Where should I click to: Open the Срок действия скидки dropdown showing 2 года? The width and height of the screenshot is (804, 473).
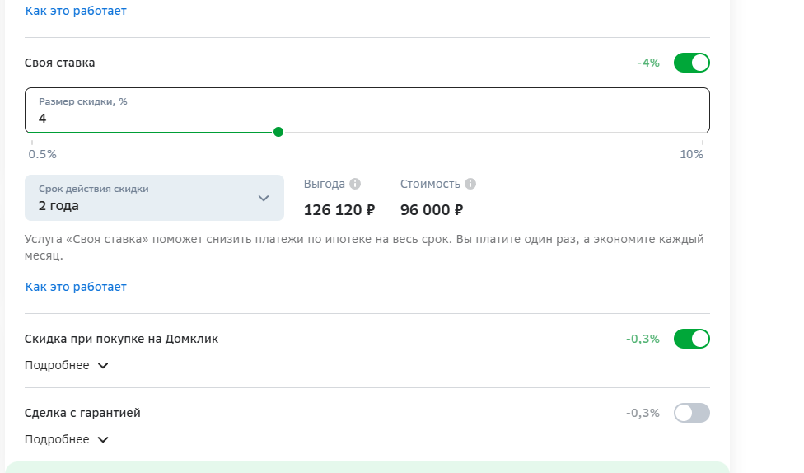[x=154, y=198]
